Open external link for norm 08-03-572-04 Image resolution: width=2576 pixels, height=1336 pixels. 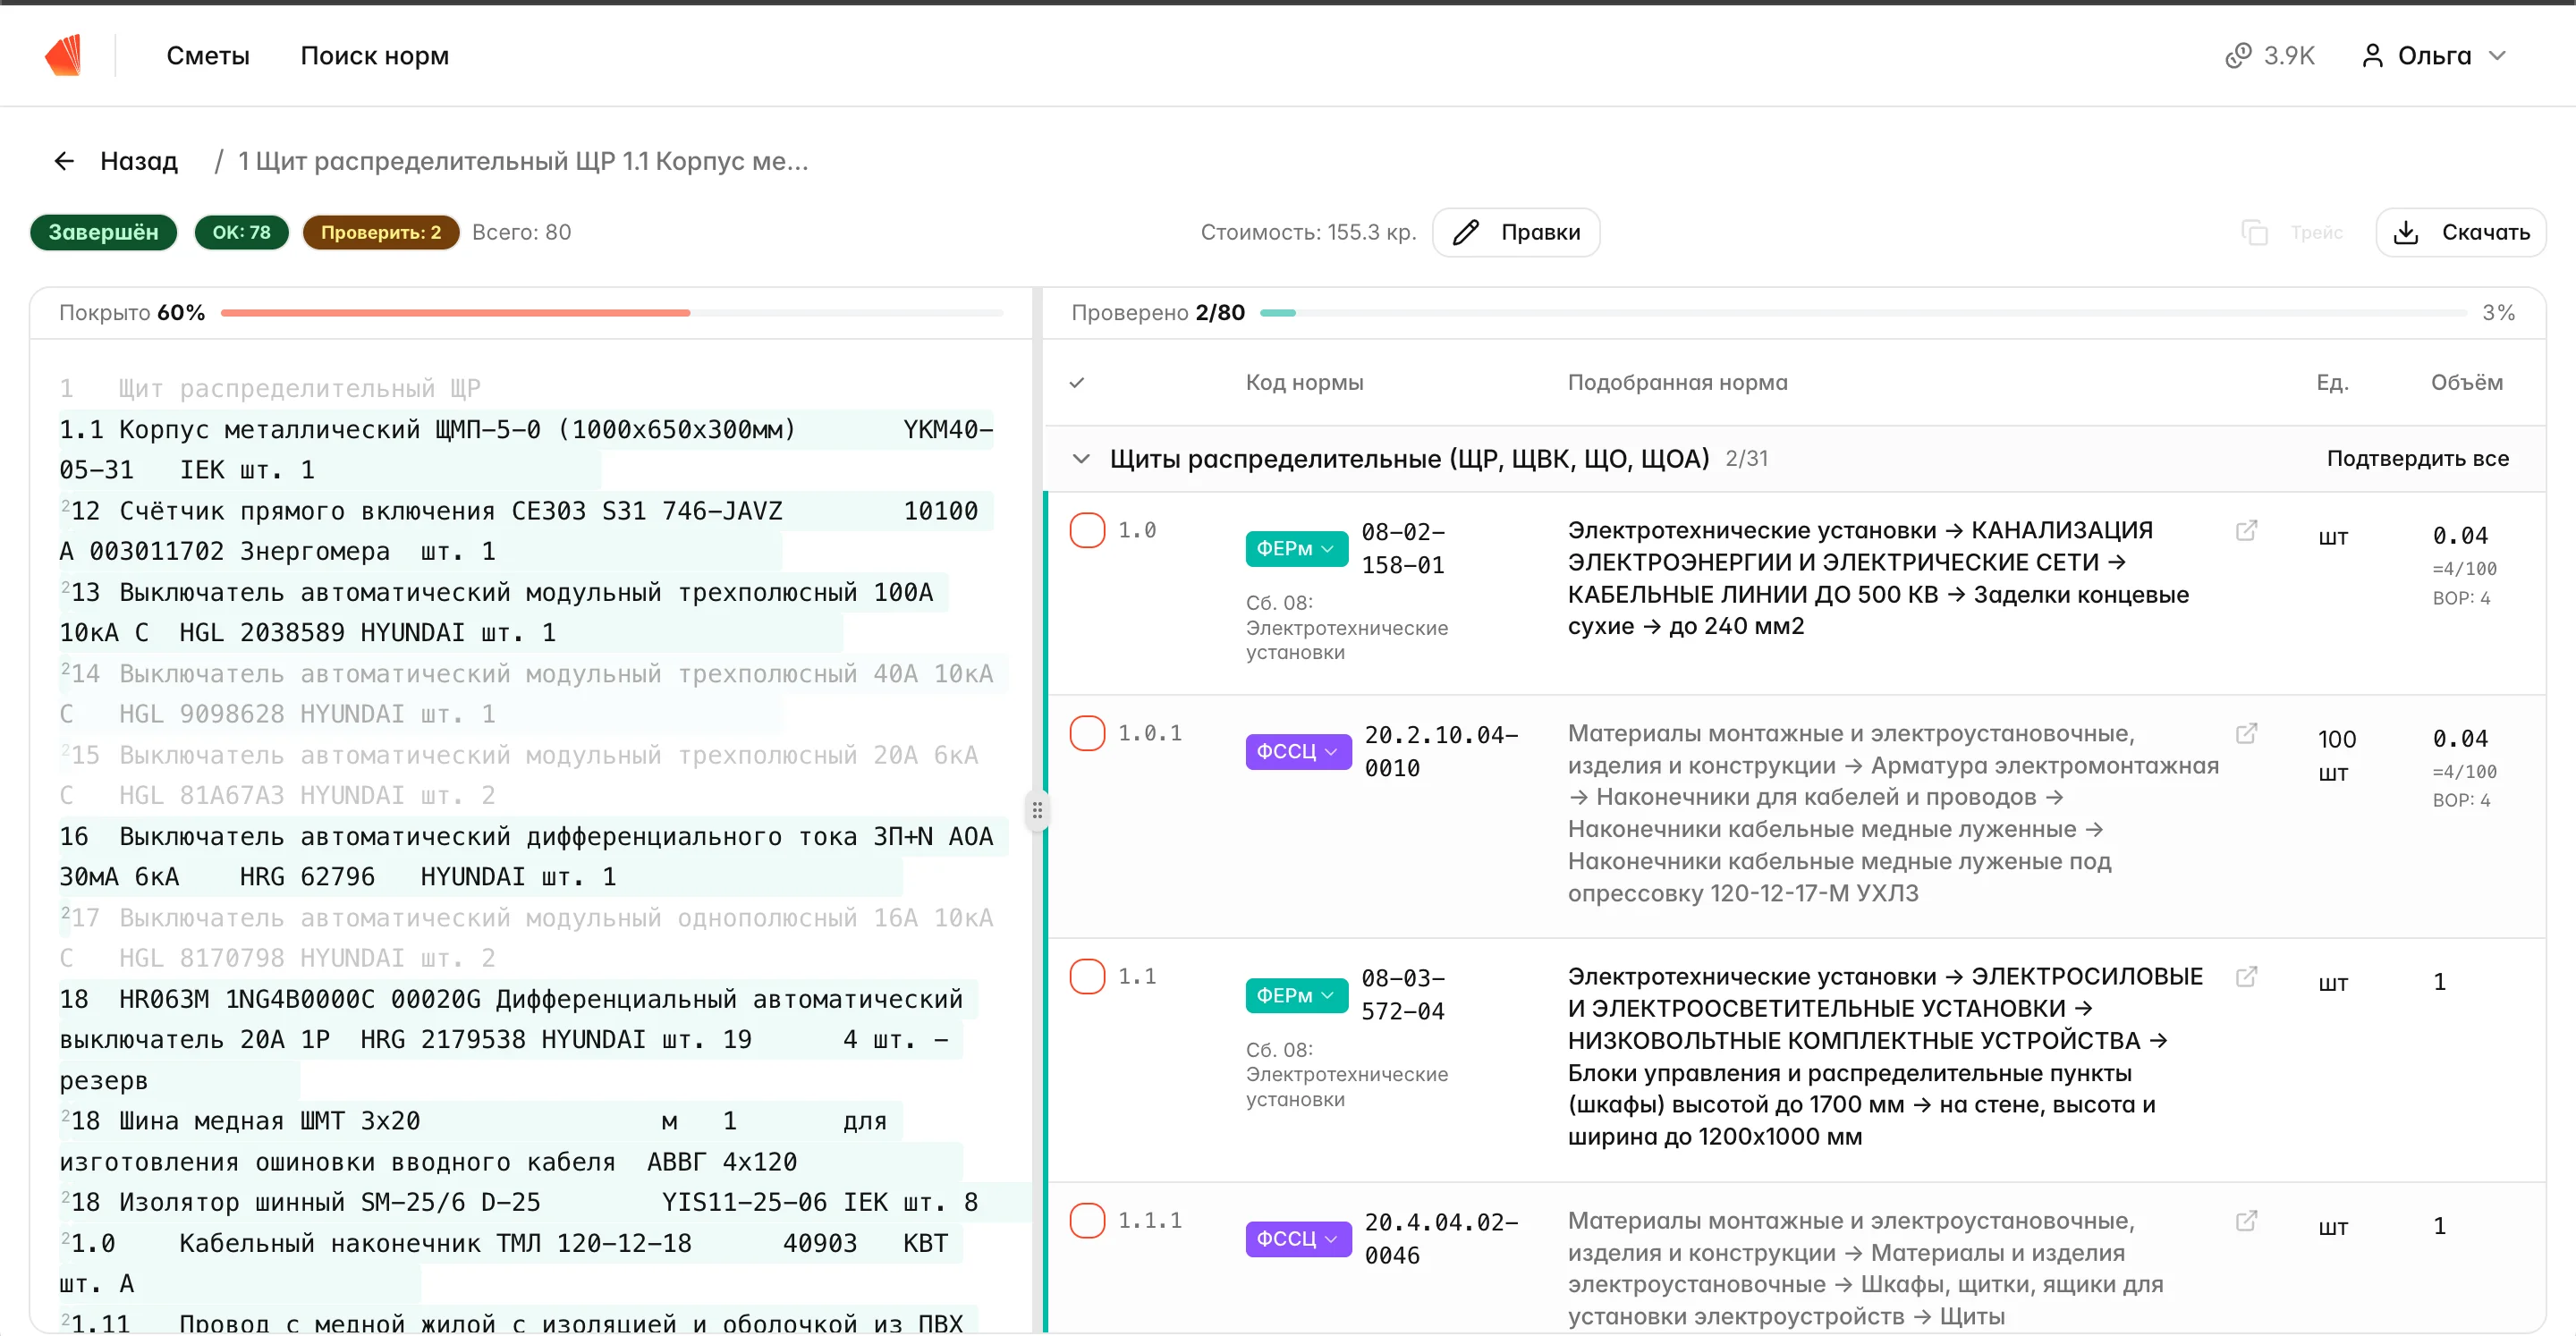click(2246, 976)
